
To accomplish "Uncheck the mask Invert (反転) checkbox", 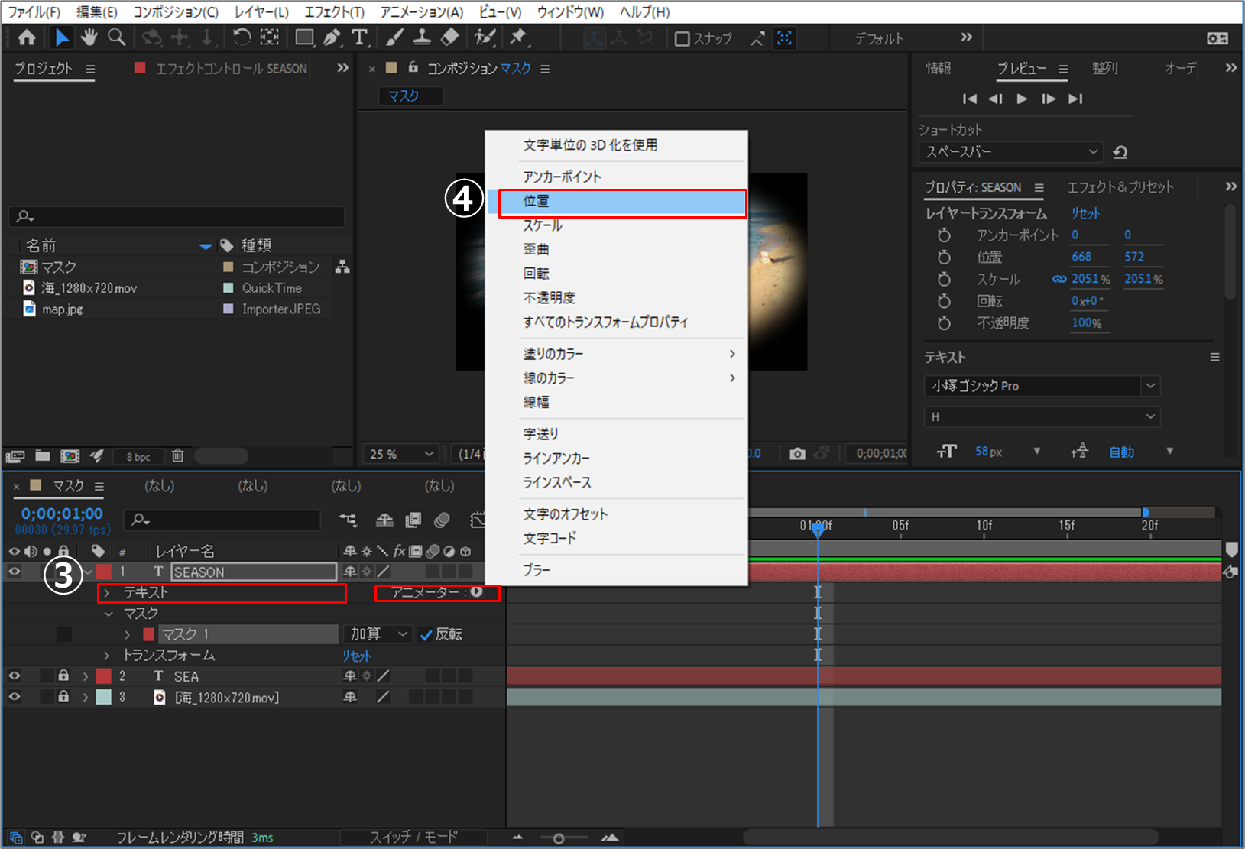I will click(426, 635).
